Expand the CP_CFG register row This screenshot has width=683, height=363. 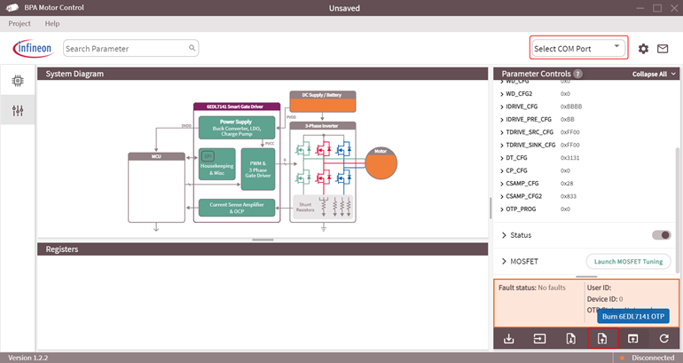coord(501,170)
